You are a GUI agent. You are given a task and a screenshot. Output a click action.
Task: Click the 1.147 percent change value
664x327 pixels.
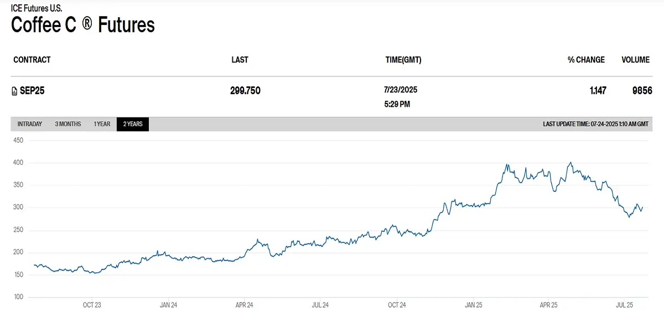(x=598, y=91)
